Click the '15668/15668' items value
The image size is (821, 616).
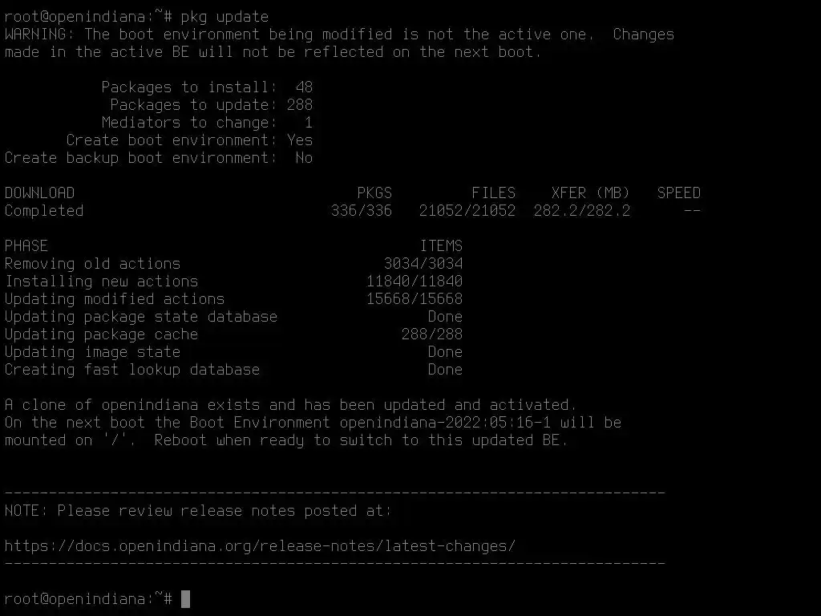click(x=415, y=298)
